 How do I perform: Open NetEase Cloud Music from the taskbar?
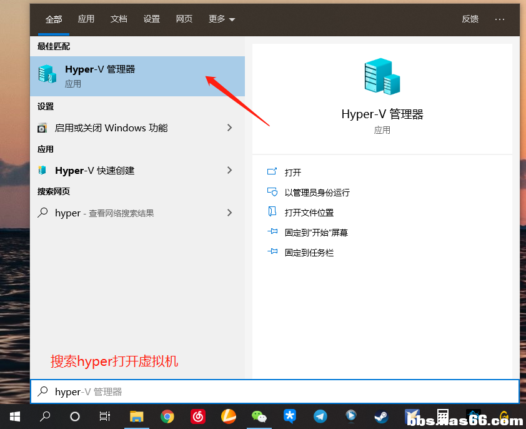coord(198,415)
